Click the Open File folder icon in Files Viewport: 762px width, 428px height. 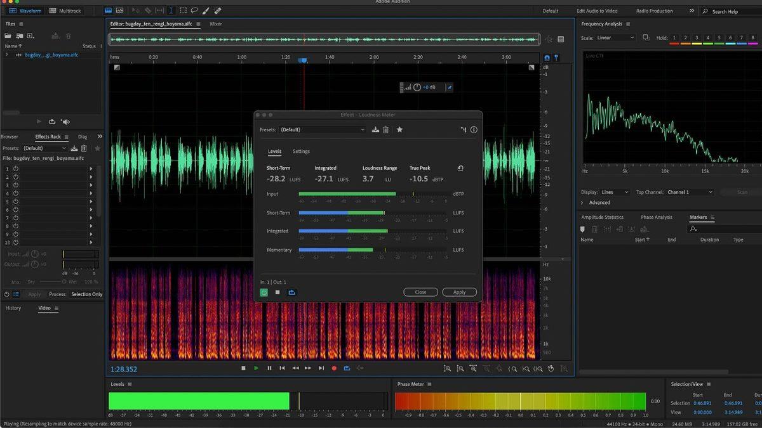point(9,36)
